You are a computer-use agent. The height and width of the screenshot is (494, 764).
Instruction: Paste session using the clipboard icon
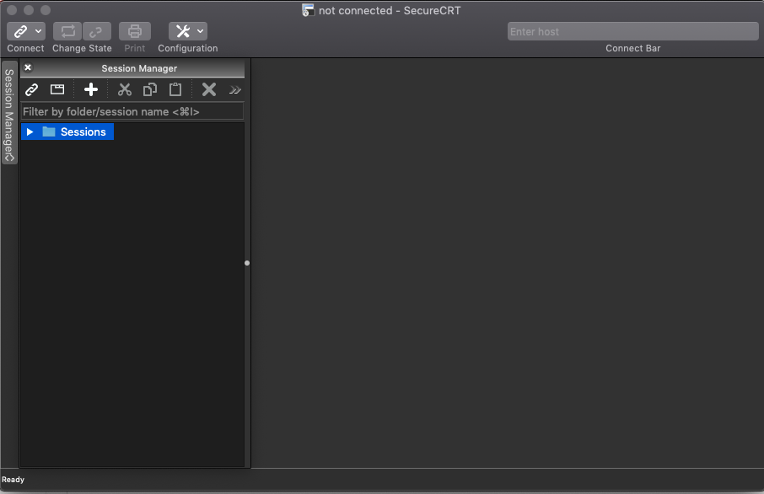pyautogui.click(x=175, y=89)
